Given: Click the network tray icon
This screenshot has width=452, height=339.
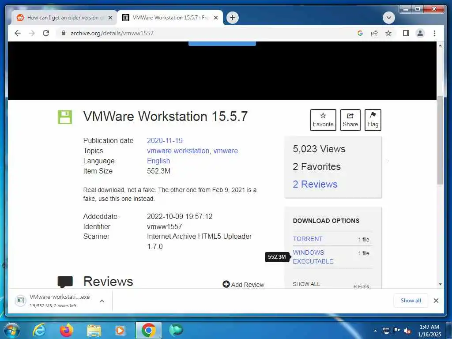Looking at the screenshot, I should coord(386,331).
